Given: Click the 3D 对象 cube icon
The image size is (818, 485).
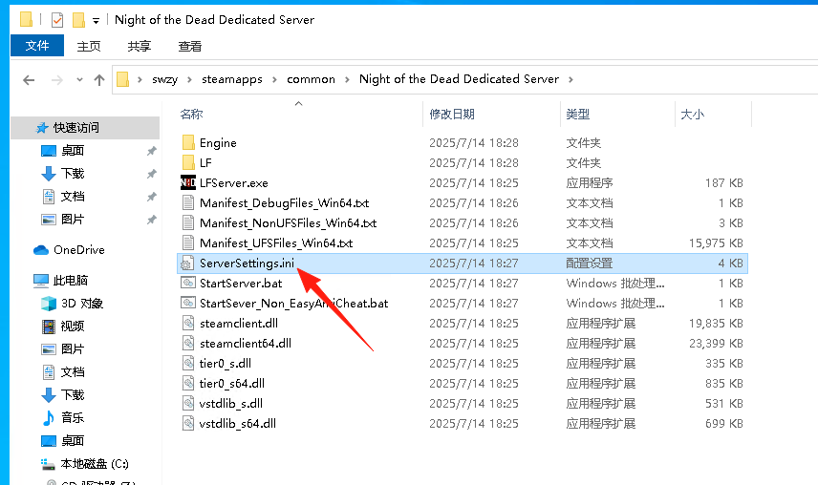Looking at the screenshot, I should click(x=49, y=304).
